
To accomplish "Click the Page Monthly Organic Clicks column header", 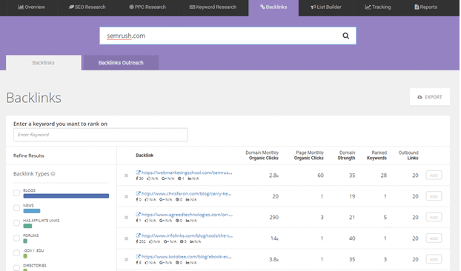I will [x=309, y=155].
